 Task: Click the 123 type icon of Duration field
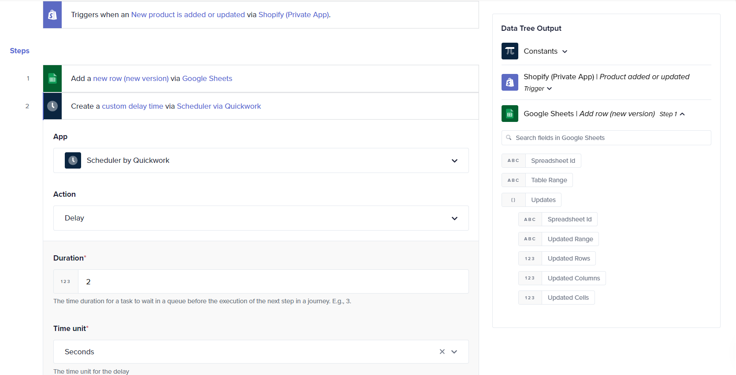pos(66,282)
